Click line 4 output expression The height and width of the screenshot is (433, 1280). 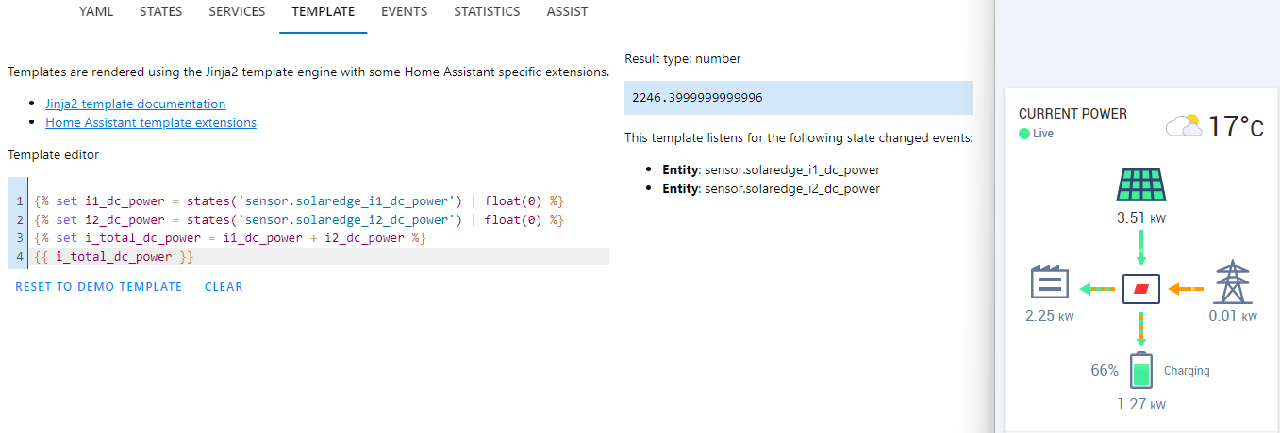point(113,256)
